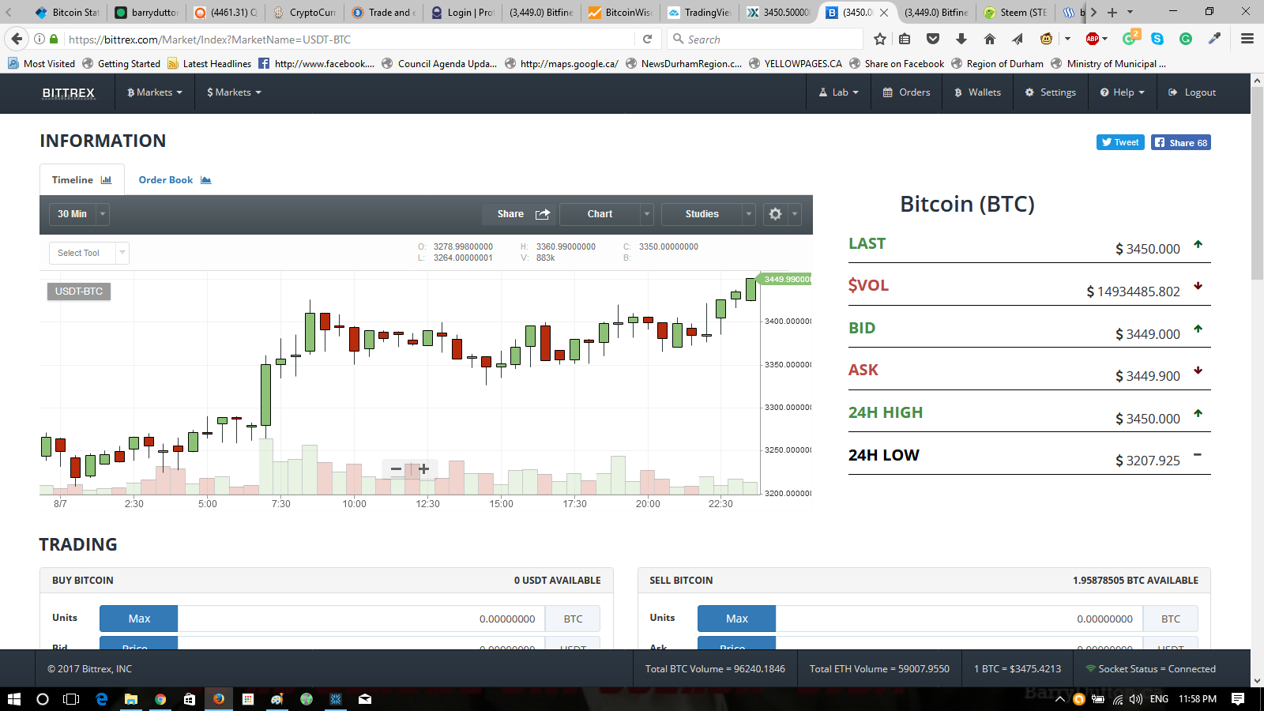Click the Tweet button
The image size is (1264, 711).
(x=1120, y=142)
